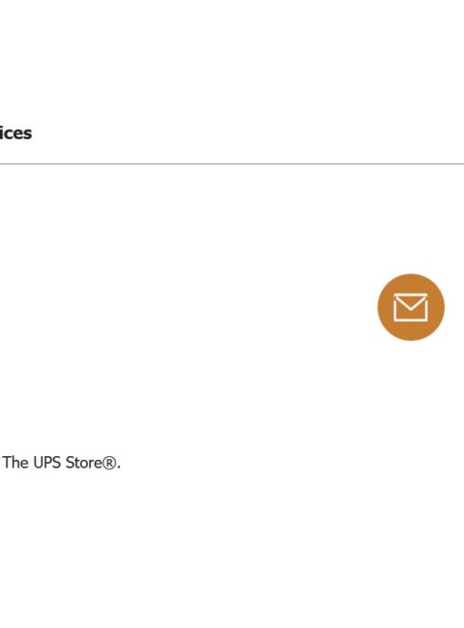Click the partially visible "ices" heading
The width and height of the screenshot is (464, 628).
[15, 133]
